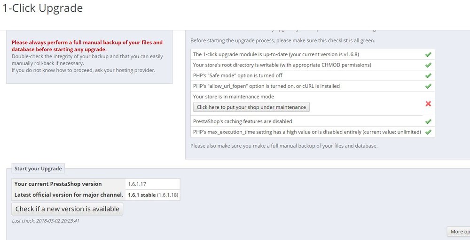Click the PHP Safe mode checklist row
The height and width of the screenshot is (240, 470).
pos(313,75)
